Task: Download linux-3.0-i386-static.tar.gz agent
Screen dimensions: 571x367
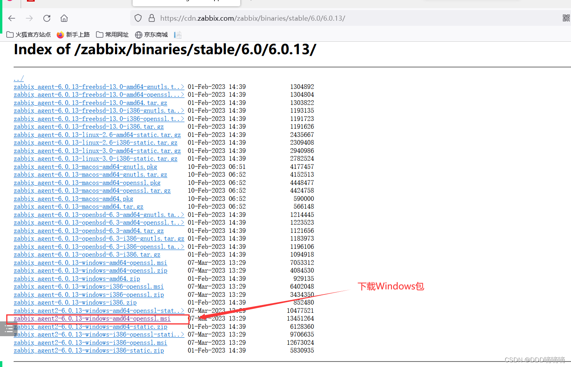Action: click(x=96, y=158)
